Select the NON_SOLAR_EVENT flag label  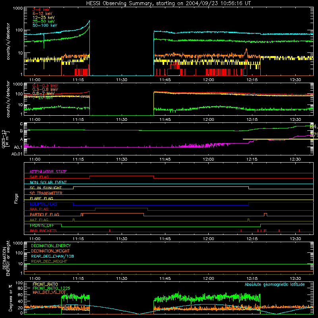48,182
